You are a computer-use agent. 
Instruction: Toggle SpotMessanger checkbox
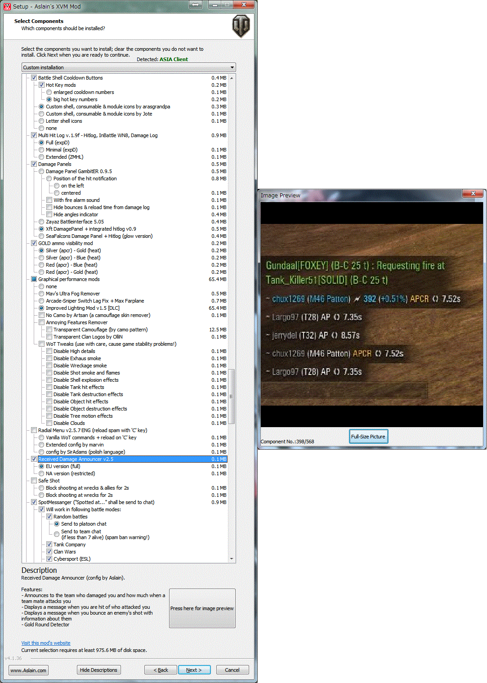coord(34,502)
